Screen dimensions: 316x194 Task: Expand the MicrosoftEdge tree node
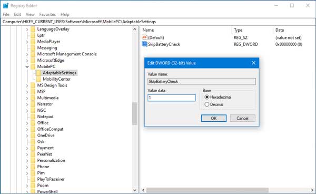(27, 61)
